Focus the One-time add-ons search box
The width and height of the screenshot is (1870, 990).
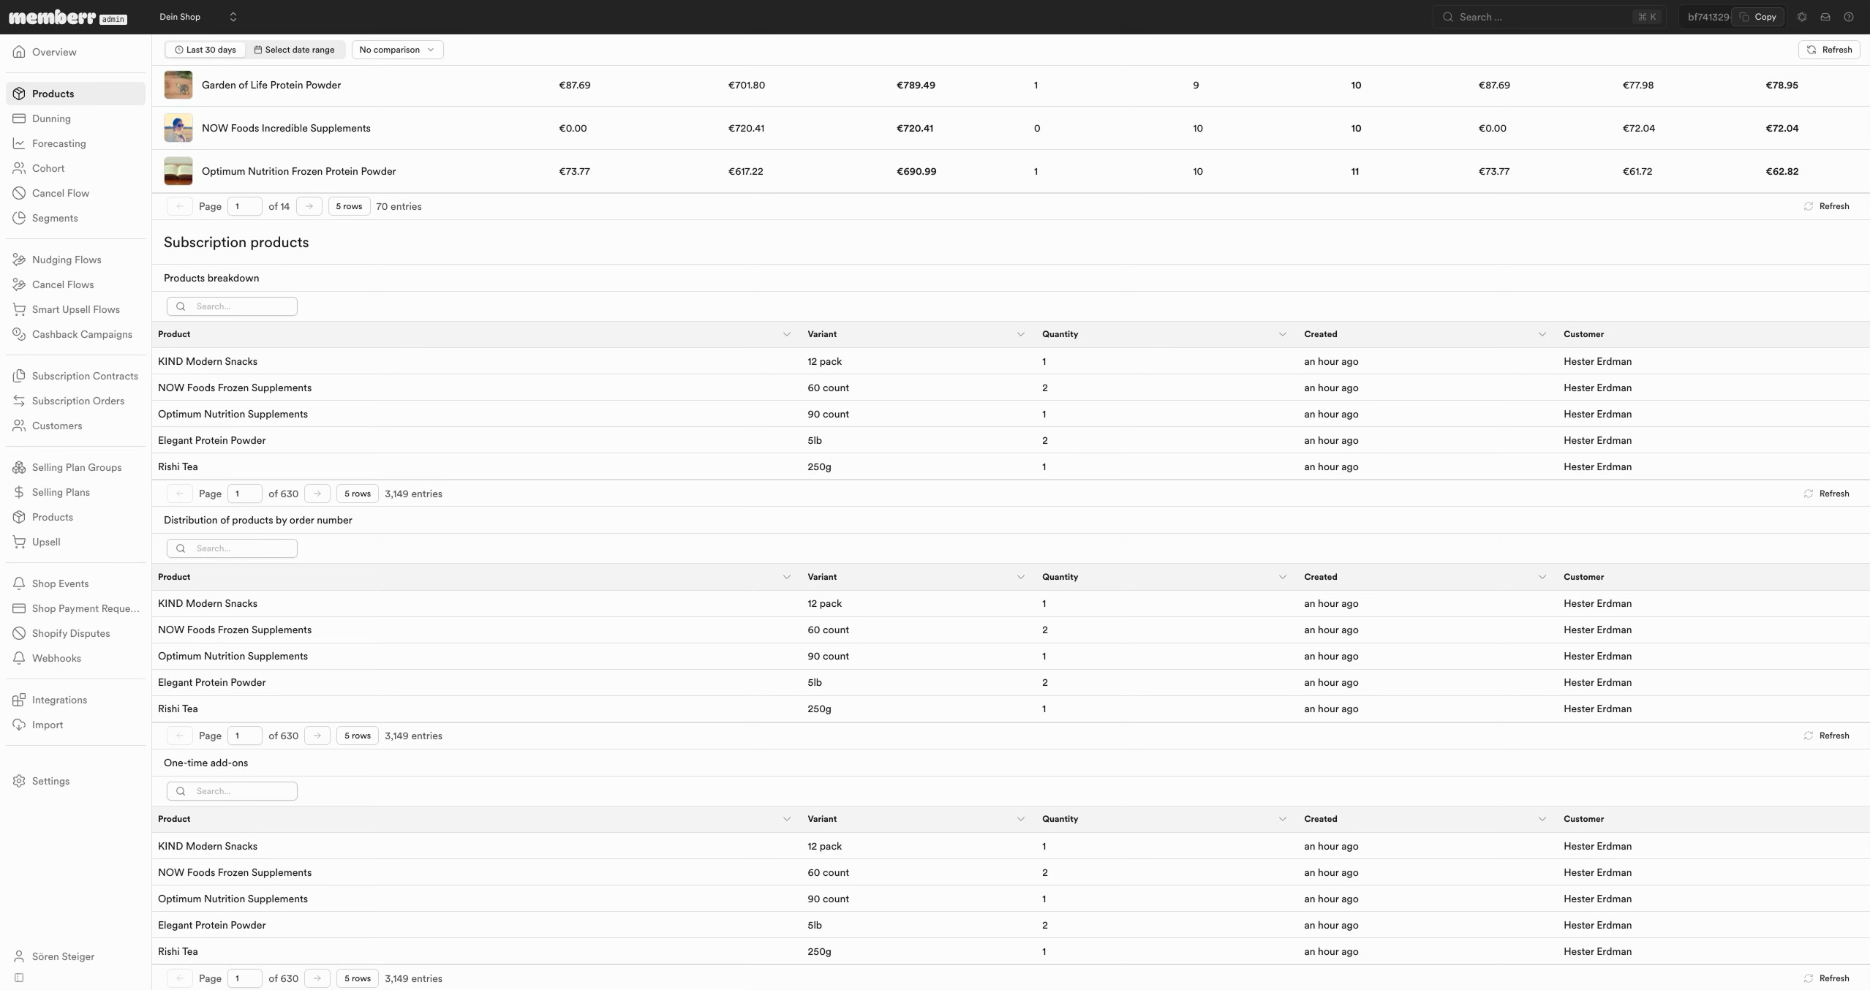232,791
